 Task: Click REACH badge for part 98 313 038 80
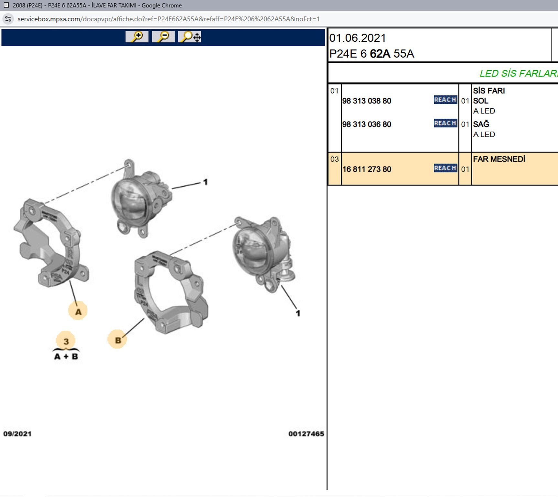pyautogui.click(x=445, y=100)
